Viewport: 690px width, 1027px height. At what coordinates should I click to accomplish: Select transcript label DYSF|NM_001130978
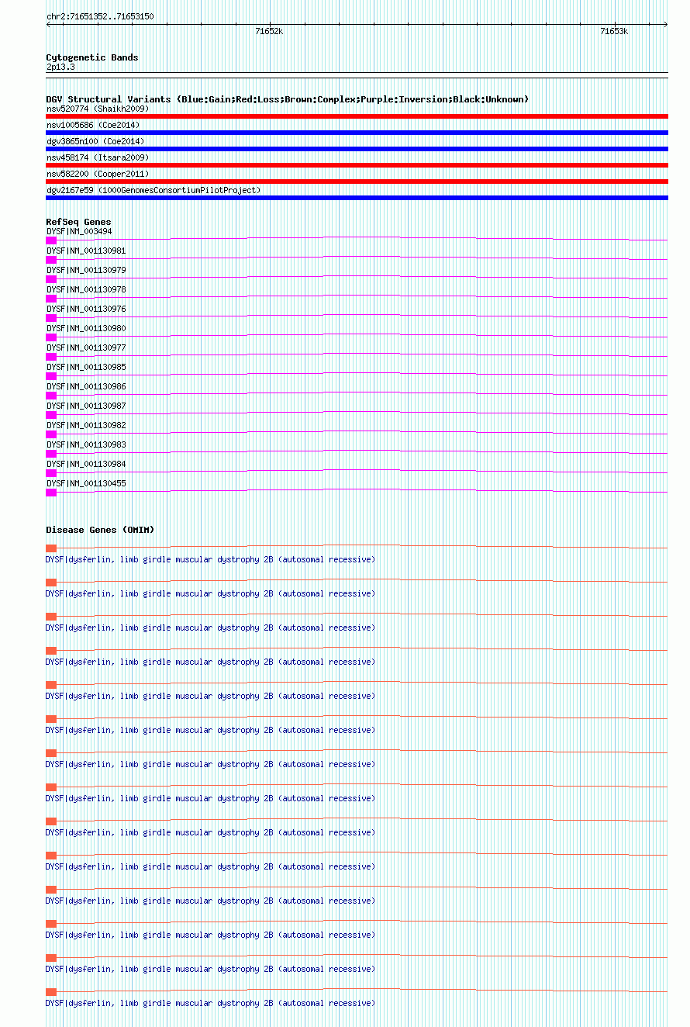86,289
